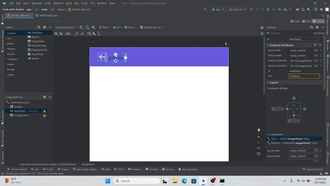Switch editor to Split view

306,21
